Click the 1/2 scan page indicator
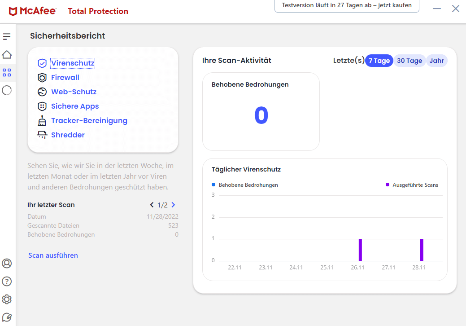 click(162, 205)
